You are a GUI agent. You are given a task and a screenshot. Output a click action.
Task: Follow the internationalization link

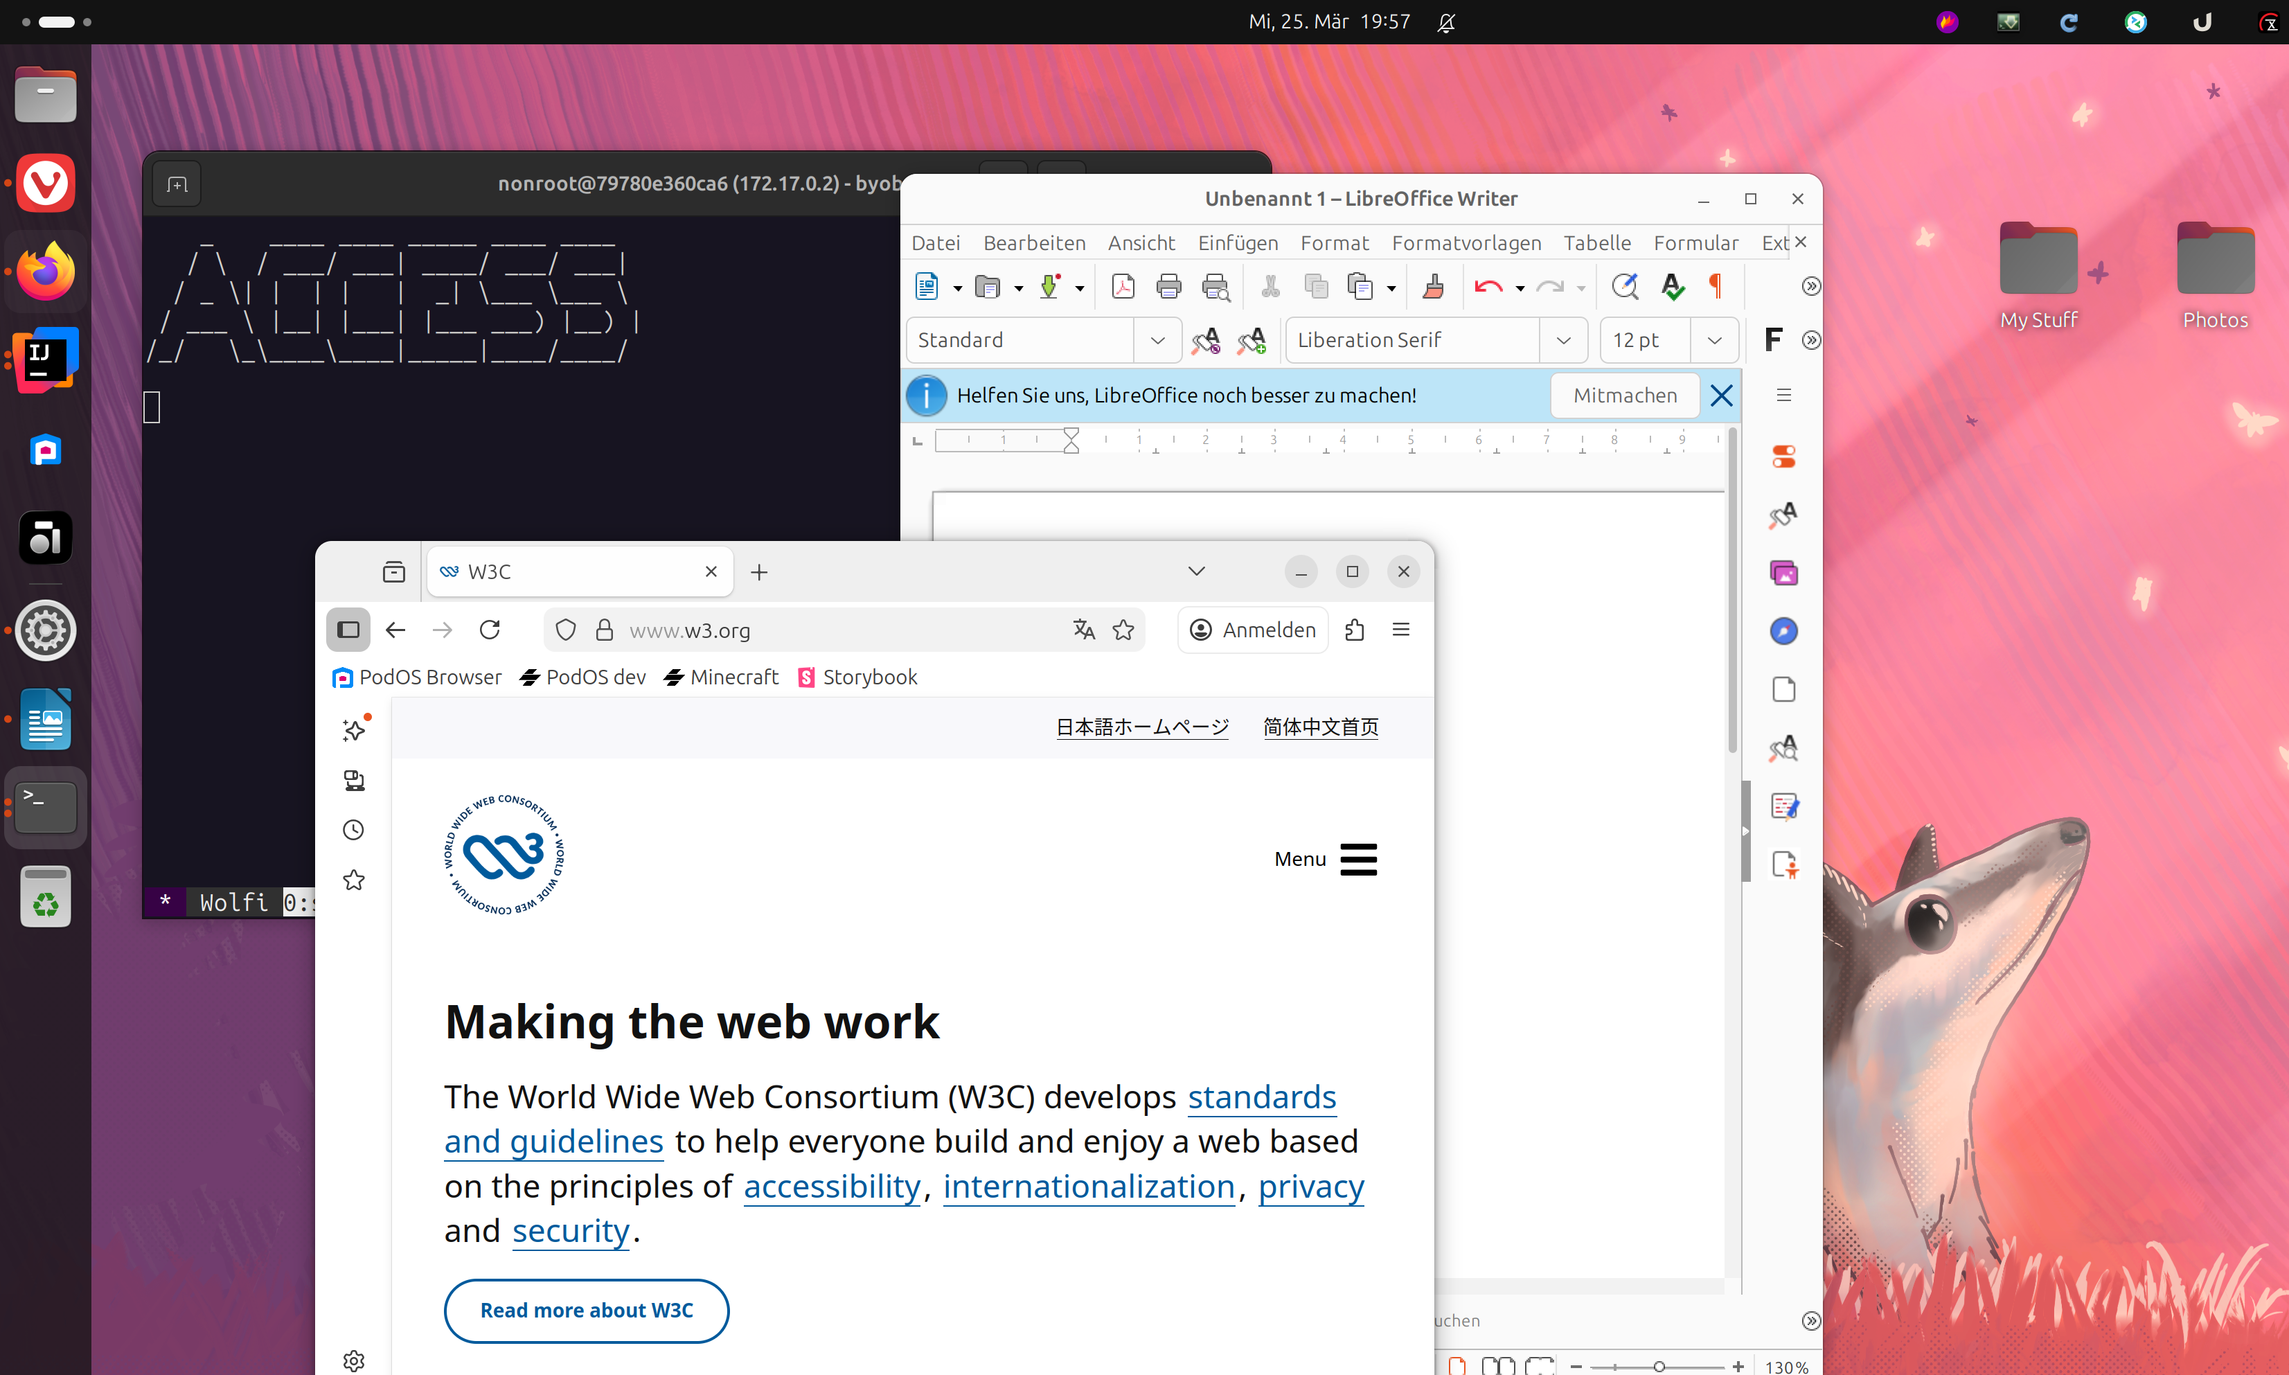(x=1089, y=1186)
